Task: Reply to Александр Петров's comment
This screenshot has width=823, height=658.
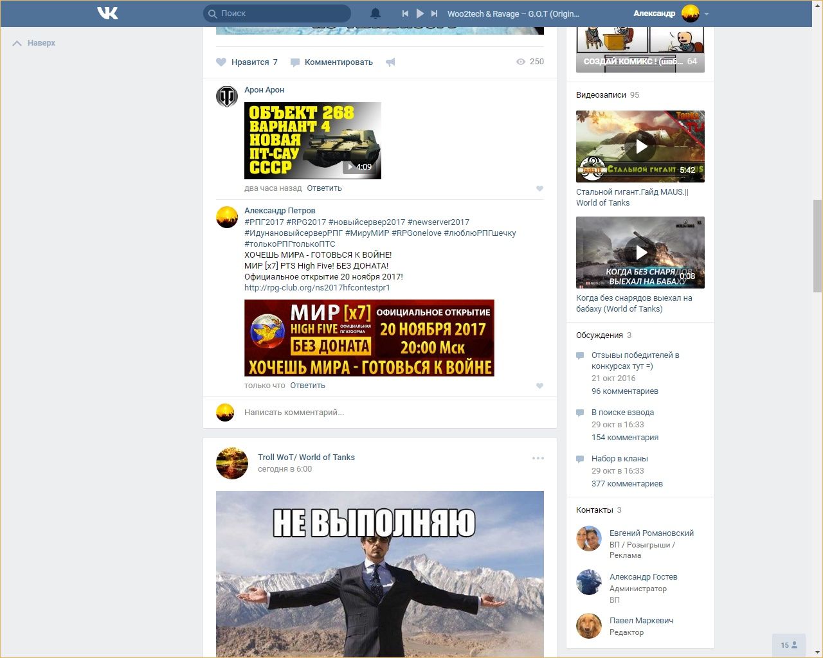Action: pos(307,386)
